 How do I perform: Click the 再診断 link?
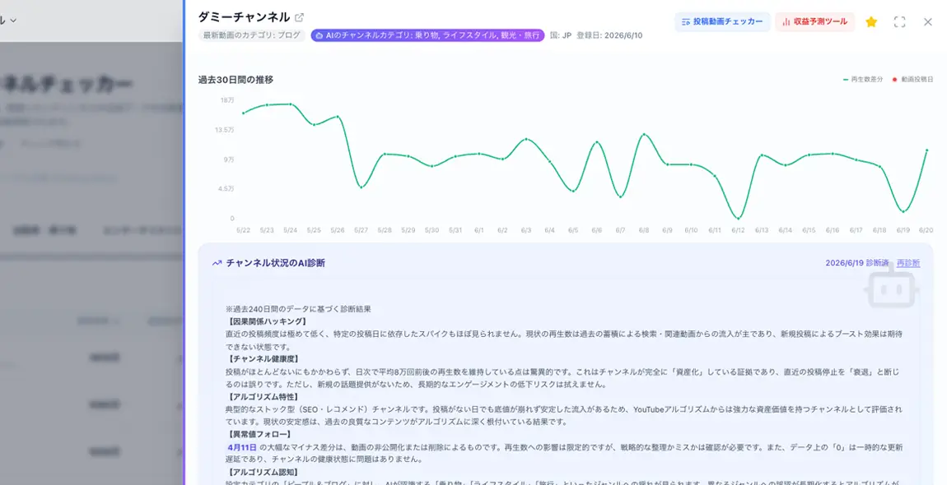(908, 263)
